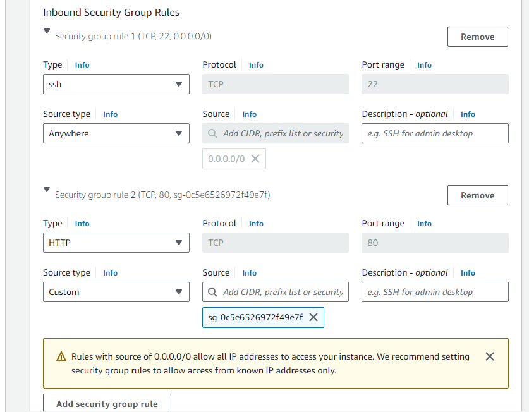Image resolution: width=529 pixels, height=412 pixels.
Task: Click the search icon in rule 2 Source field
Action: (212, 292)
